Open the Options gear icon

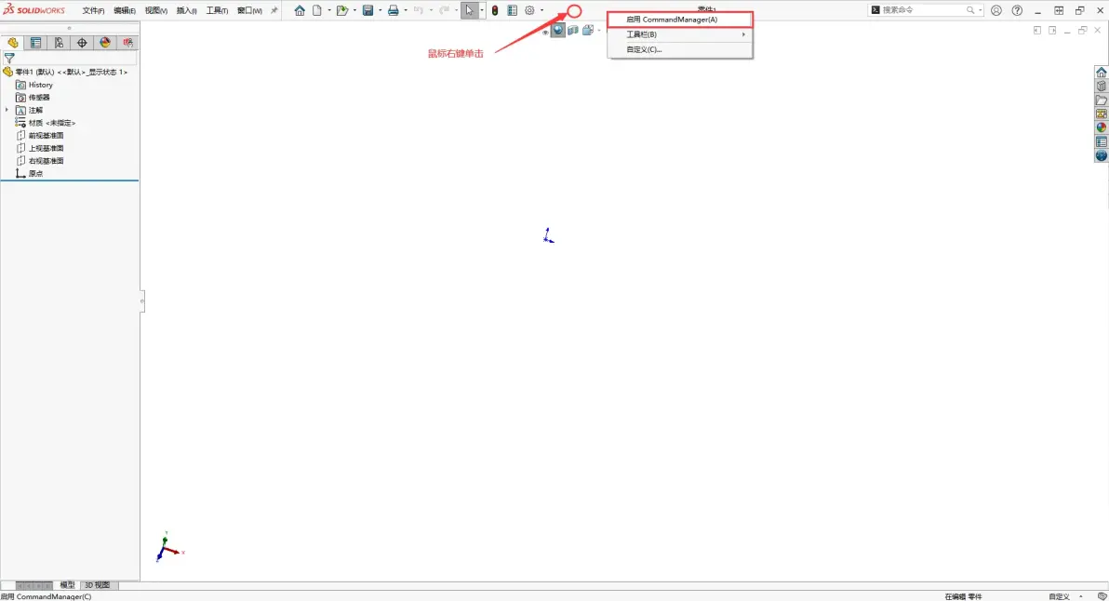click(x=529, y=10)
